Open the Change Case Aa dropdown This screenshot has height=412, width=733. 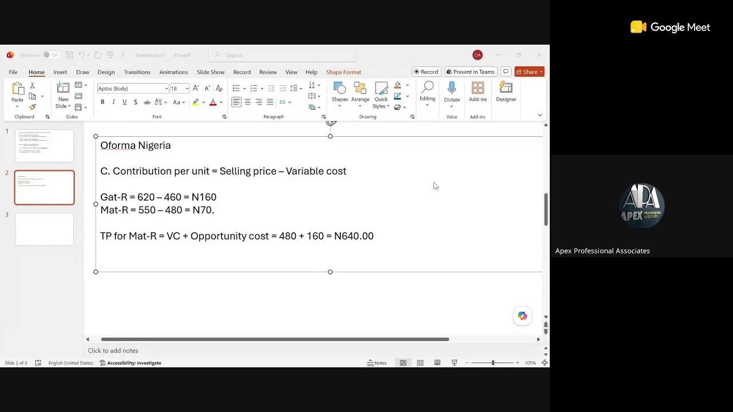(x=179, y=102)
